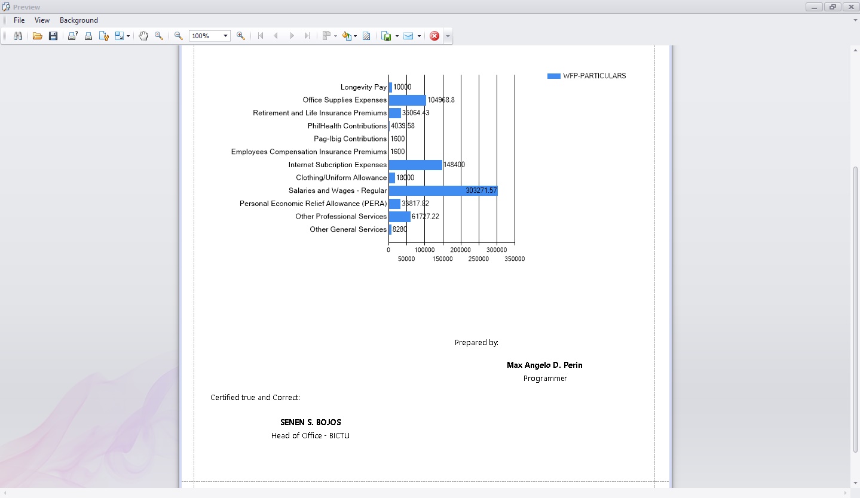Click the WFP-PARTICULARS legend color swatch
Image resolution: width=860 pixels, height=498 pixels.
point(554,76)
